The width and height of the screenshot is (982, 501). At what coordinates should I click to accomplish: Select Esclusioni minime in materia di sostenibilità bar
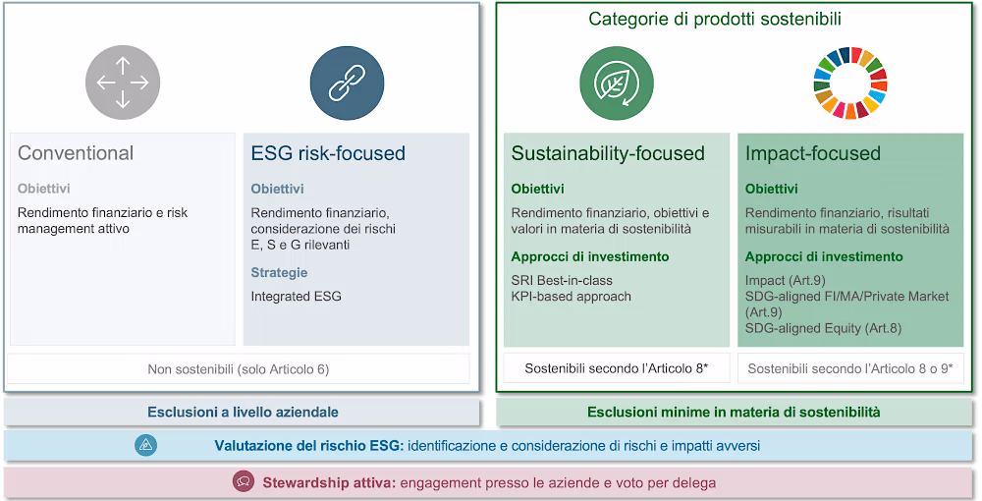coord(734,412)
